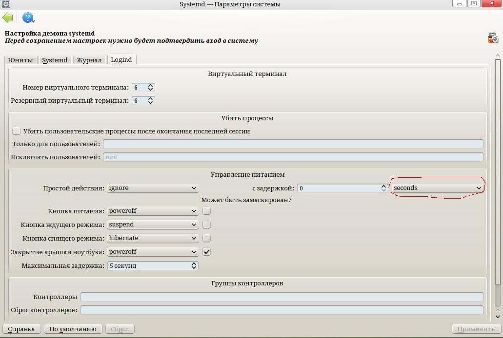Image resolution: width=503 pixels, height=338 pixels.
Task: Close the Systemd settings window
Action: (x=492, y=3)
